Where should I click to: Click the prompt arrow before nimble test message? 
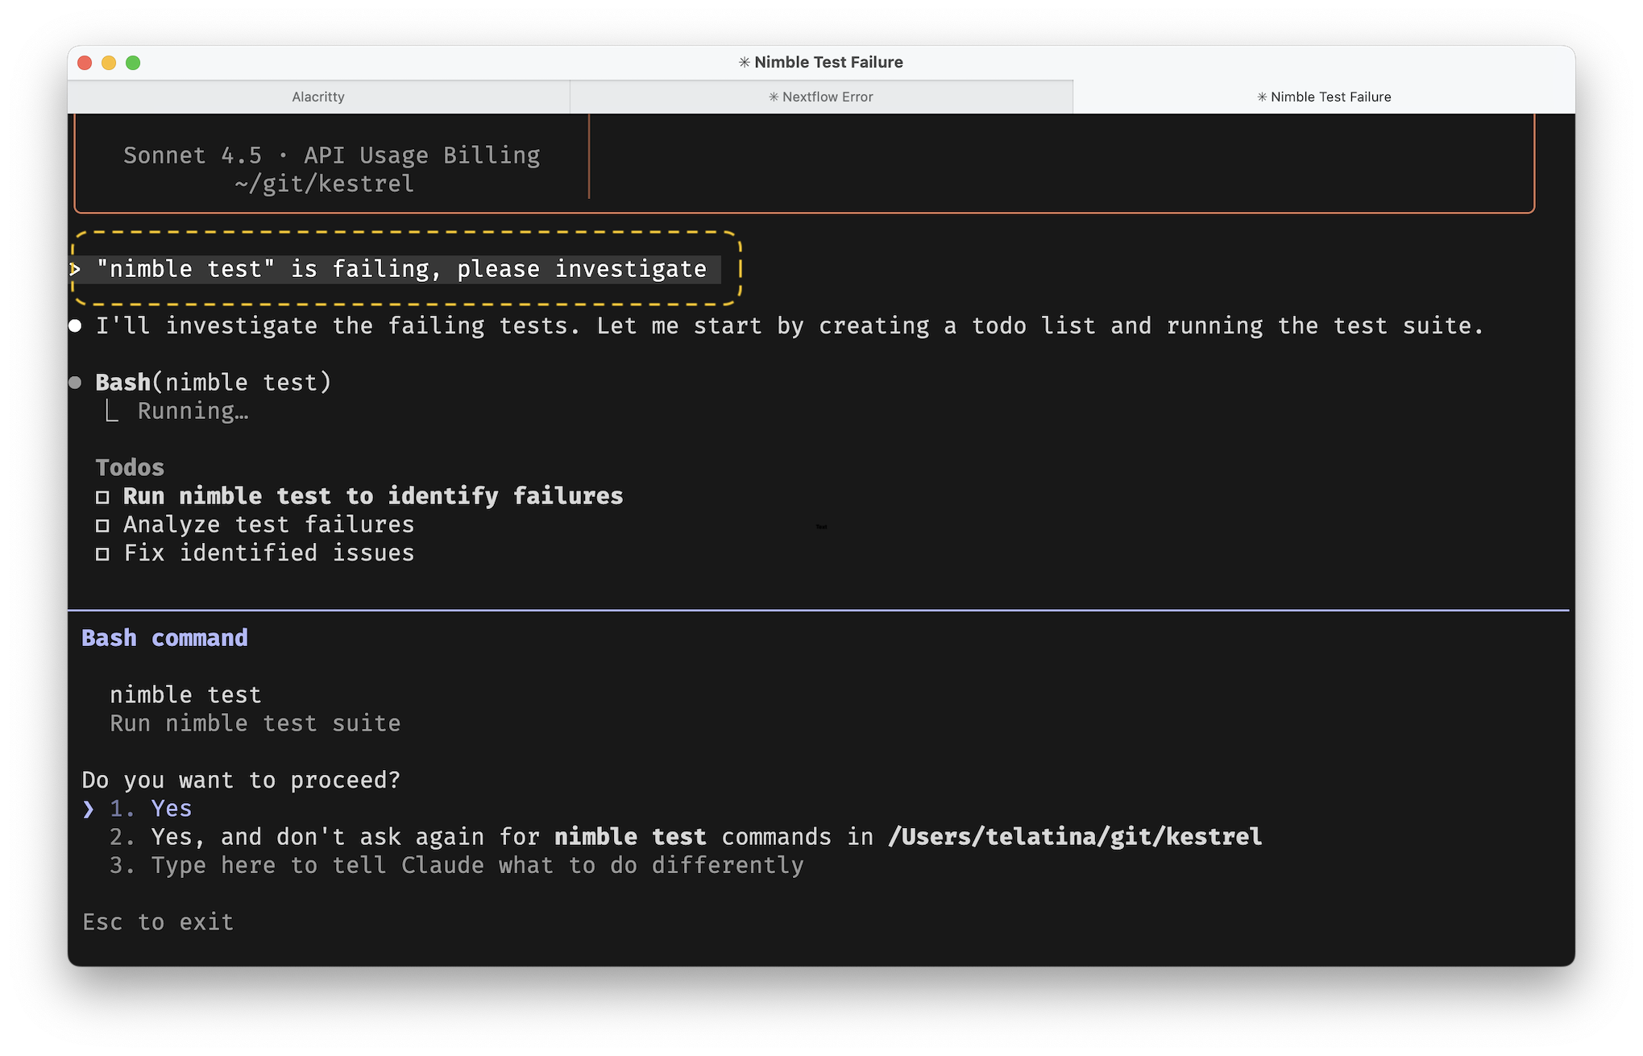75,269
